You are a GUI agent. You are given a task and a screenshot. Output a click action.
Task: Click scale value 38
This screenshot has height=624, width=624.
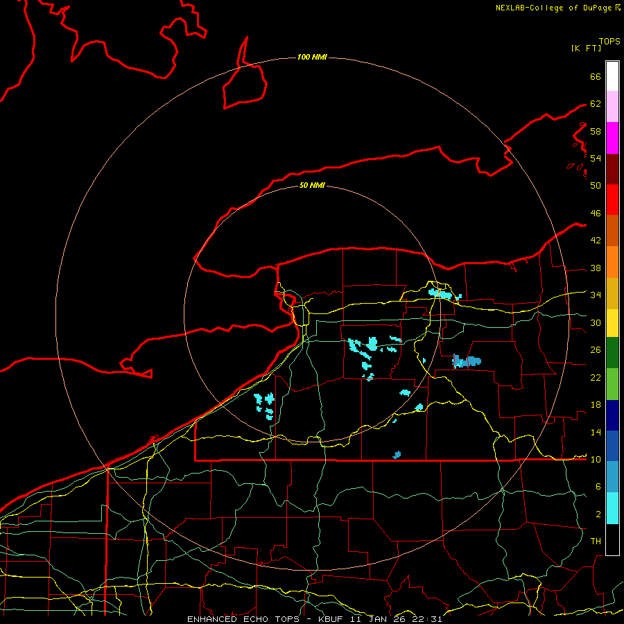[596, 268]
